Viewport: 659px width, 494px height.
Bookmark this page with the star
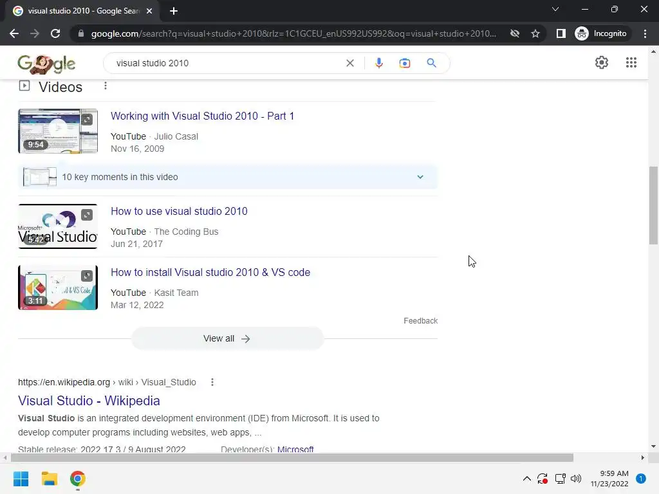click(535, 33)
